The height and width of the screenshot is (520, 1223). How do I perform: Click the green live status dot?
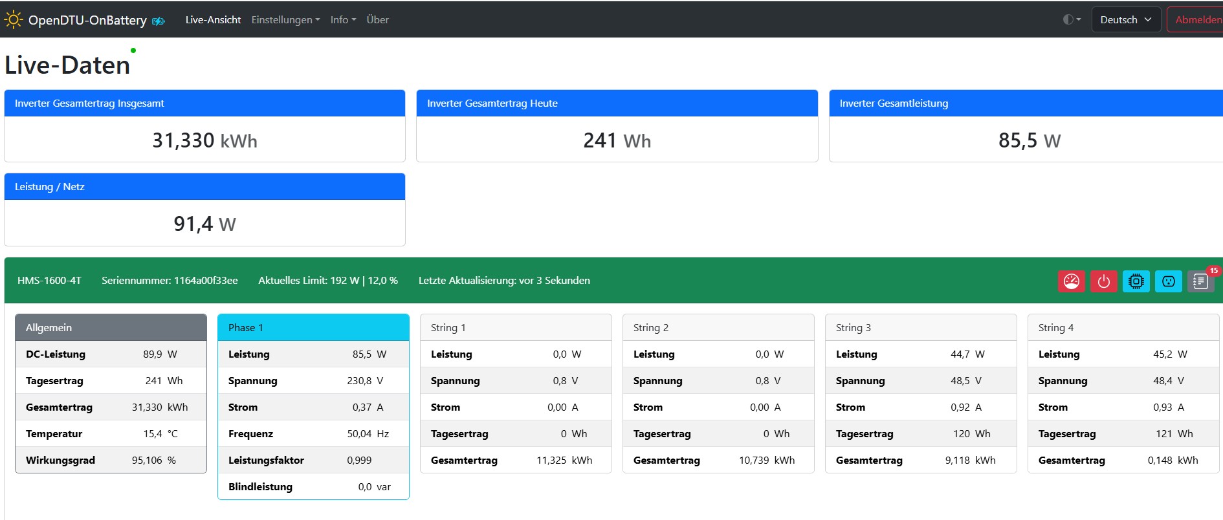click(x=133, y=50)
